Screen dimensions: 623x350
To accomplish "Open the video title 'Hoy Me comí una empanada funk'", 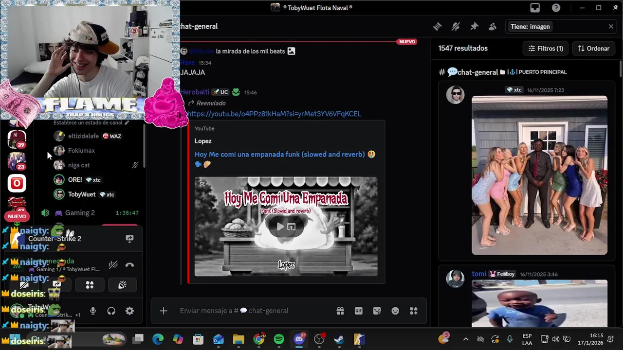I will point(279,155).
